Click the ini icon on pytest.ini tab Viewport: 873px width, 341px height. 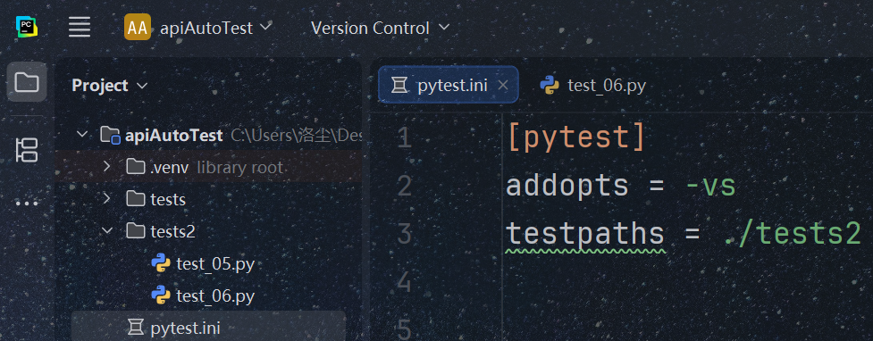399,85
